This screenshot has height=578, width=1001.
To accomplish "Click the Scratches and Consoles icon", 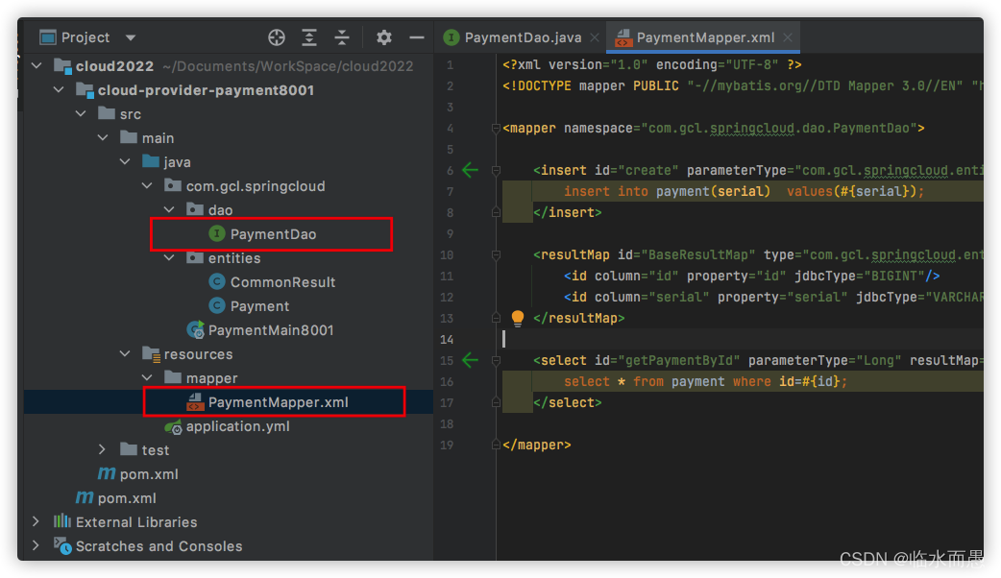I will (62, 546).
